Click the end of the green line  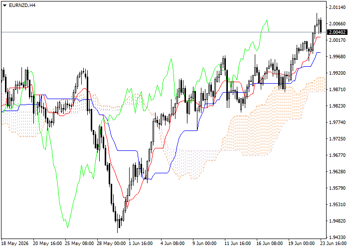pyautogui.click(x=269, y=31)
